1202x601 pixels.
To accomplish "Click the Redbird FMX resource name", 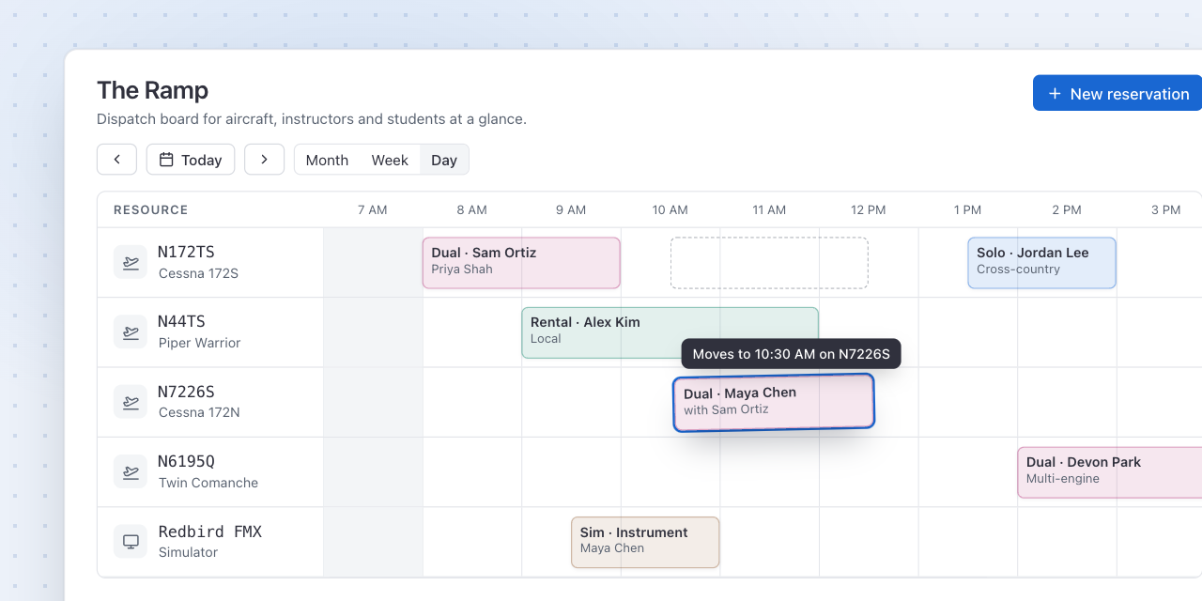I will point(209,532).
